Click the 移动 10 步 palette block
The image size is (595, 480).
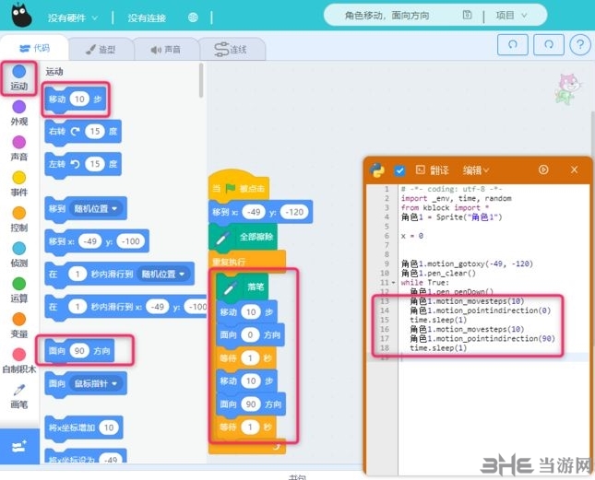[75, 100]
